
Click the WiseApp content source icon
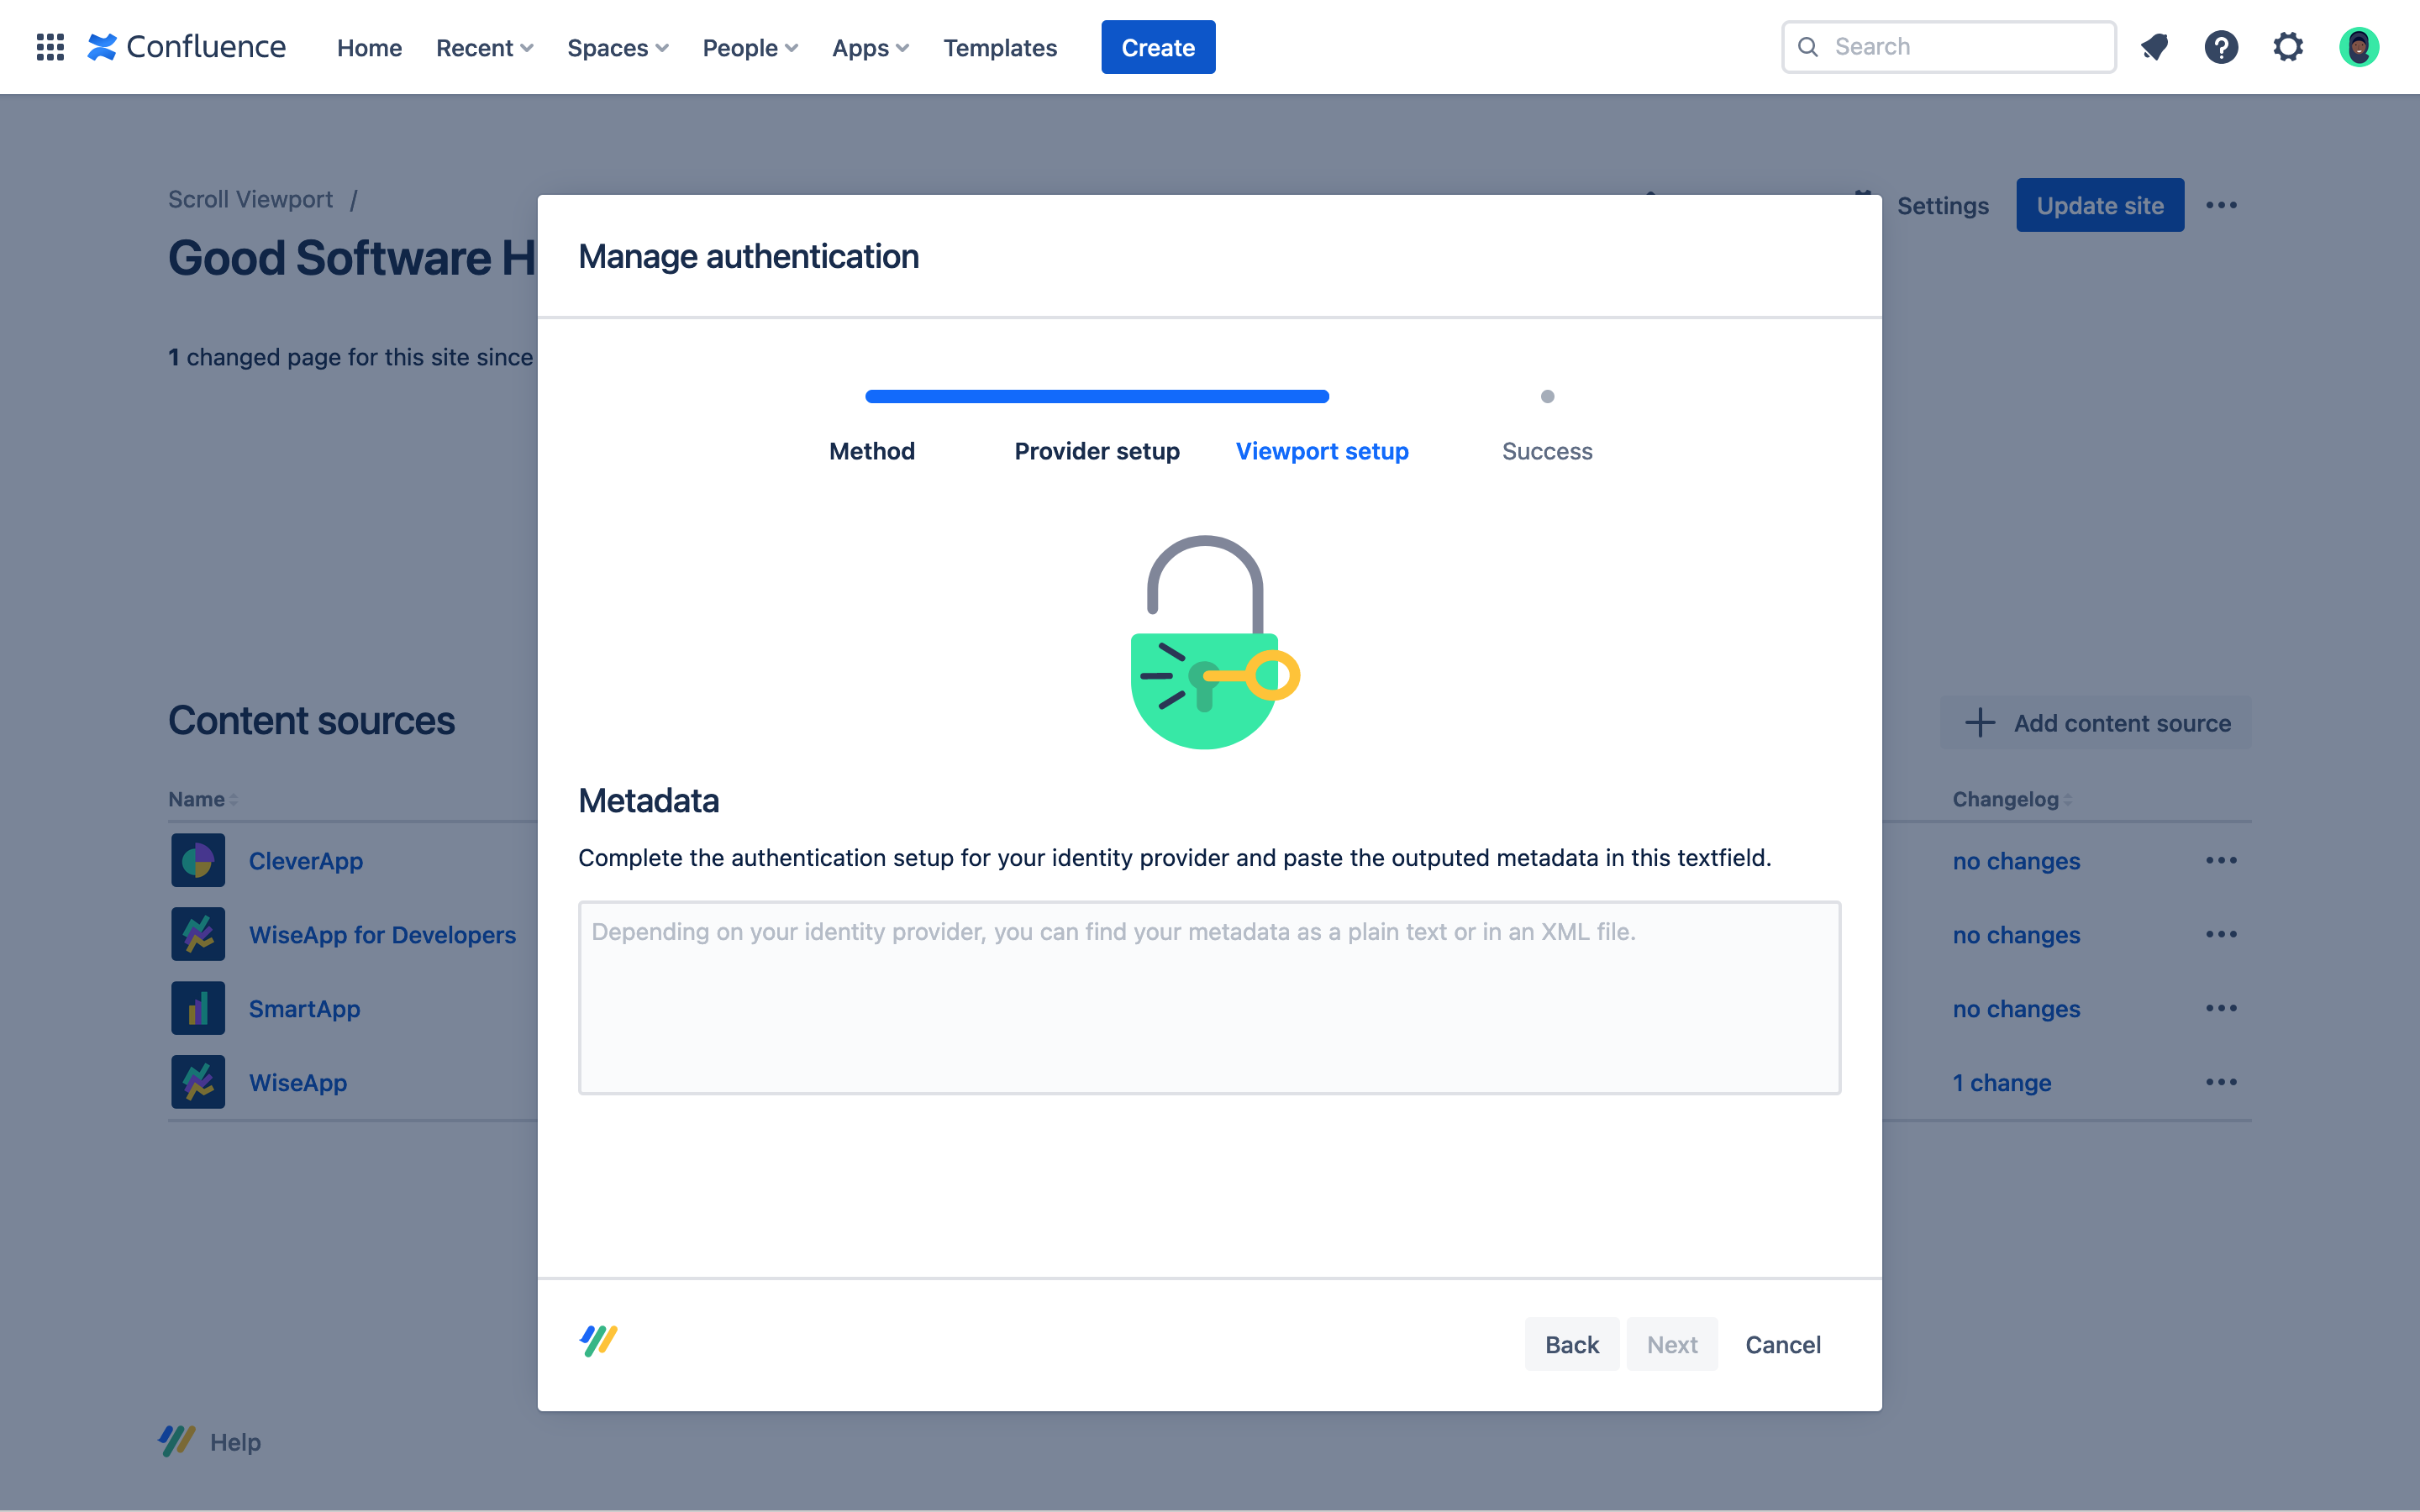pos(197,1082)
